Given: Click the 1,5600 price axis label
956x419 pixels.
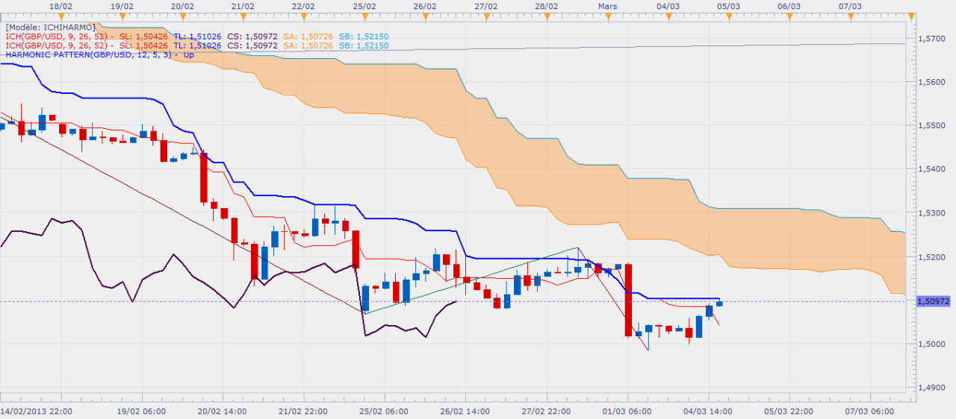Looking at the screenshot, I should point(933,82).
